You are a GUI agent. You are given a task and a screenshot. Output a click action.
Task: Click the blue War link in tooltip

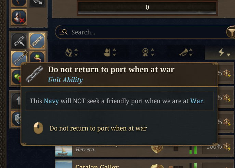click(x=197, y=101)
